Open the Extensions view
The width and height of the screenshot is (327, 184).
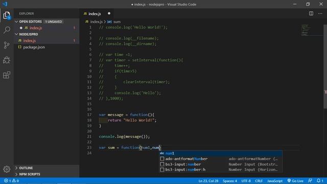click(7, 75)
